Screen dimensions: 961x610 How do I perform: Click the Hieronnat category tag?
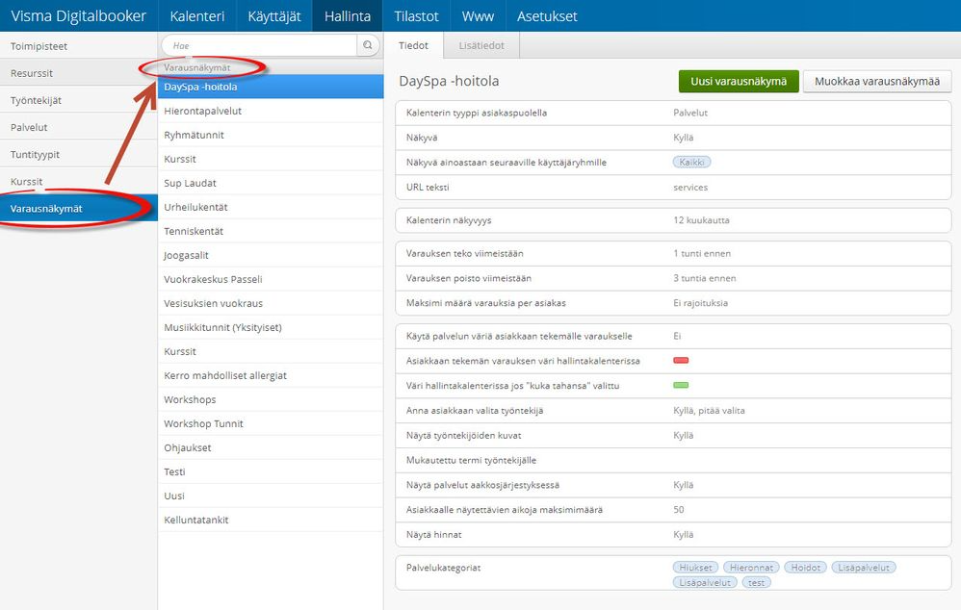(751, 567)
